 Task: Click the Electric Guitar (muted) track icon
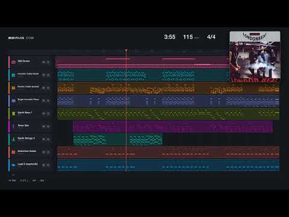pos(13,88)
